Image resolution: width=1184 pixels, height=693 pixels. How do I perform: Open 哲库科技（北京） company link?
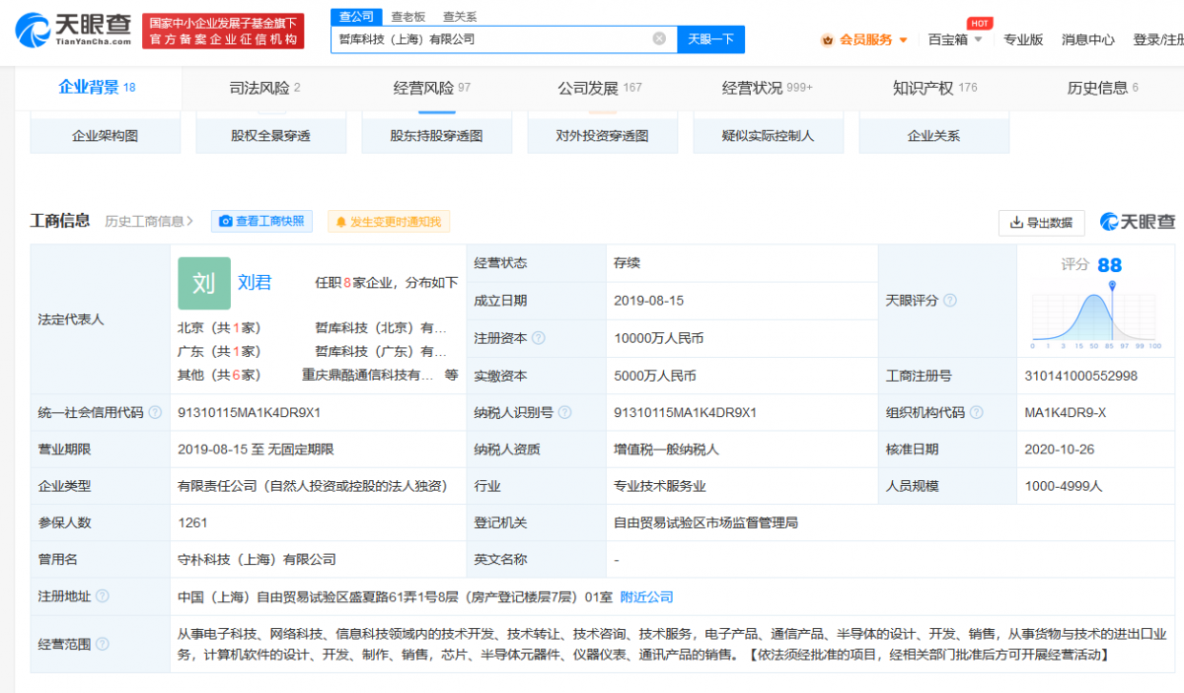(x=381, y=327)
